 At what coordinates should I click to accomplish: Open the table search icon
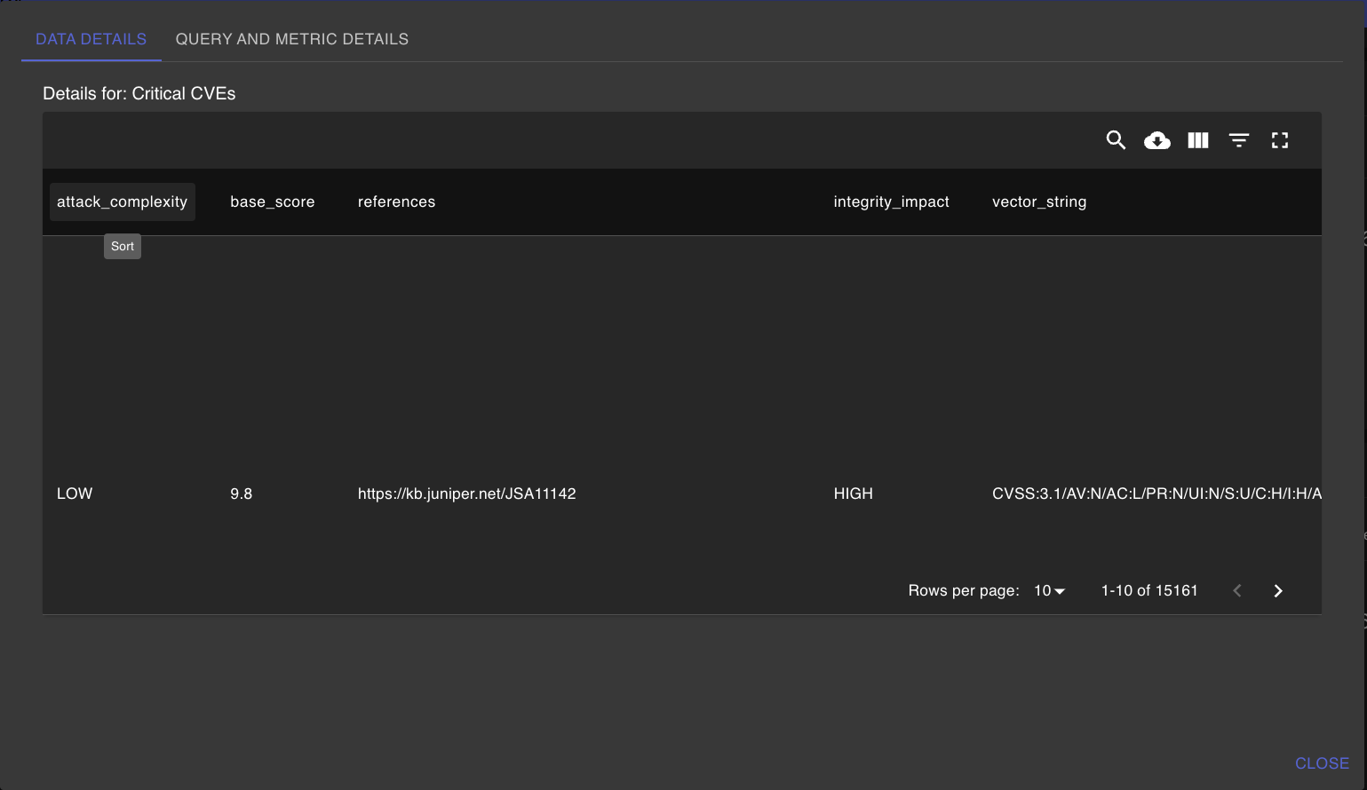click(x=1116, y=140)
